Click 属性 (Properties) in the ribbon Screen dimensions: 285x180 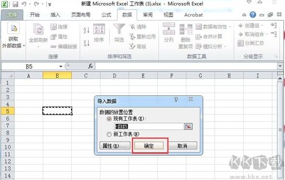coord(59,37)
